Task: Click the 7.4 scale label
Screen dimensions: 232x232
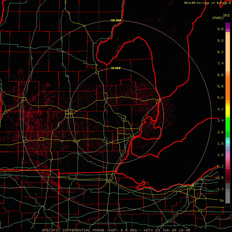Action: (x=220, y=63)
